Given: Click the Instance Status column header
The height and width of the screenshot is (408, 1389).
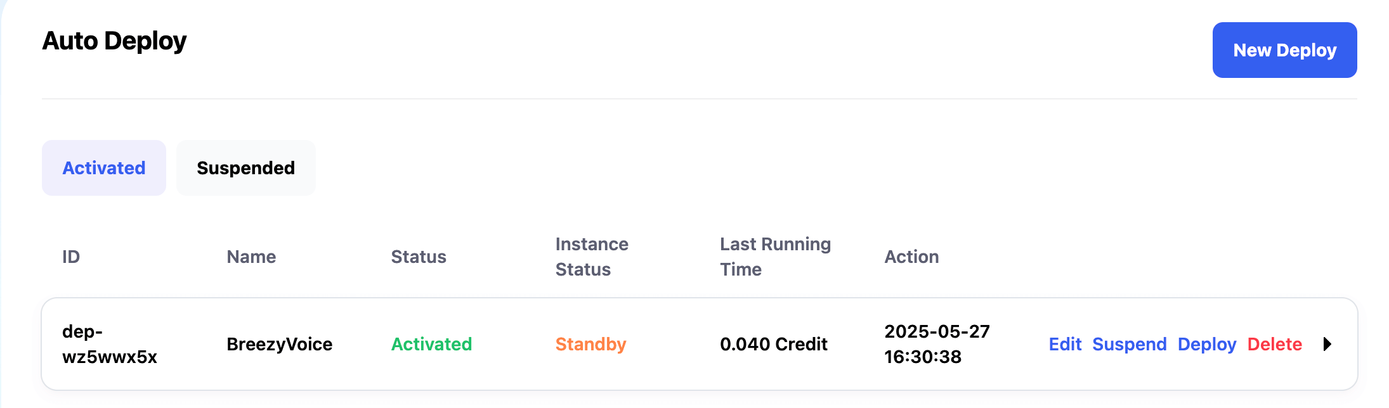Looking at the screenshot, I should coord(592,257).
